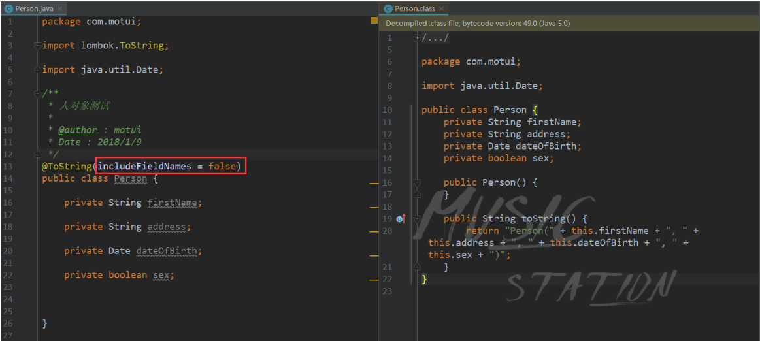This screenshot has width=760, height=341.
Task: Toggle fold marker at the Javadoc closing */
Action: (x=37, y=154)
